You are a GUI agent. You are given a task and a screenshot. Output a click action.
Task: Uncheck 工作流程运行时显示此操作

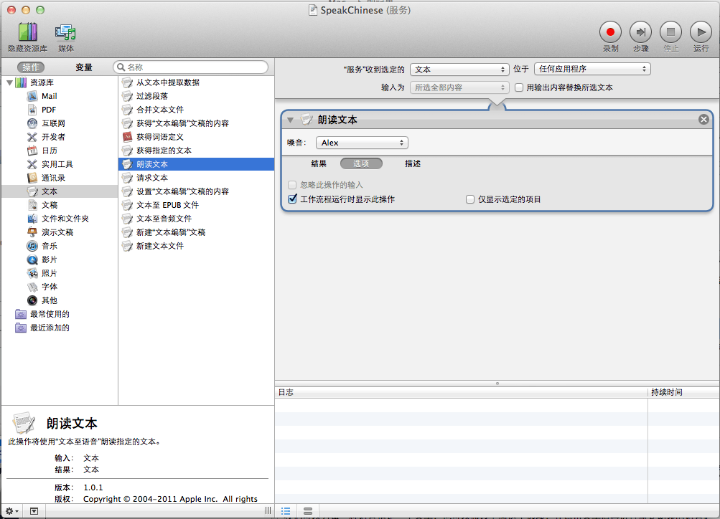292,199
